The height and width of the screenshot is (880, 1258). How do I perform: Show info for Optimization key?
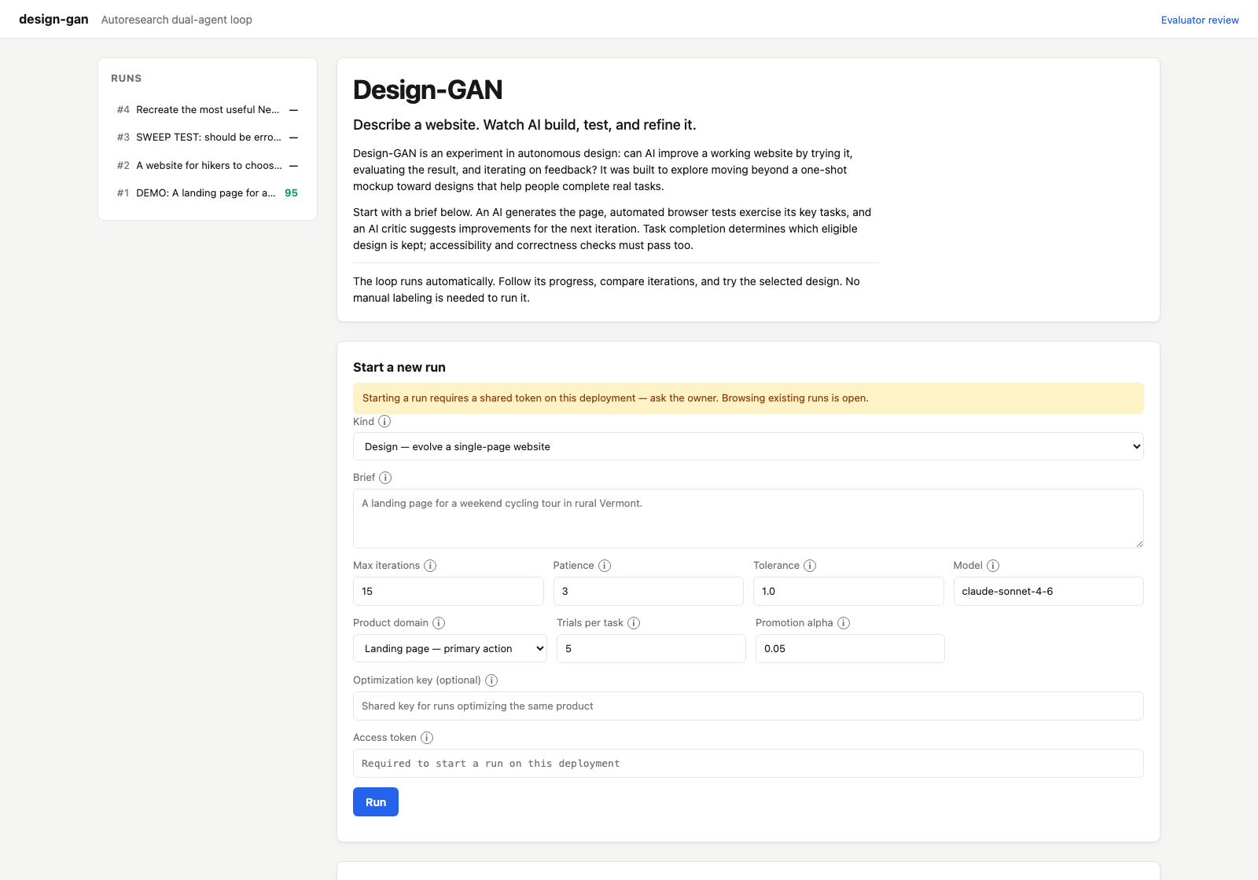point(491,680)
